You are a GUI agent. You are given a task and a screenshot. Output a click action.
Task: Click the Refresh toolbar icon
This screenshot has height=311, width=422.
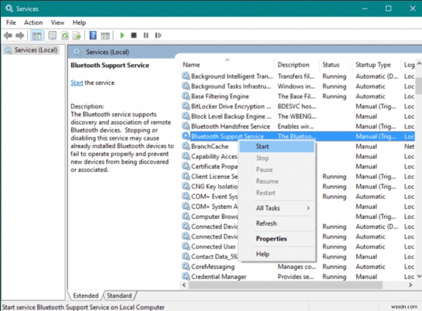pos(64,35)
